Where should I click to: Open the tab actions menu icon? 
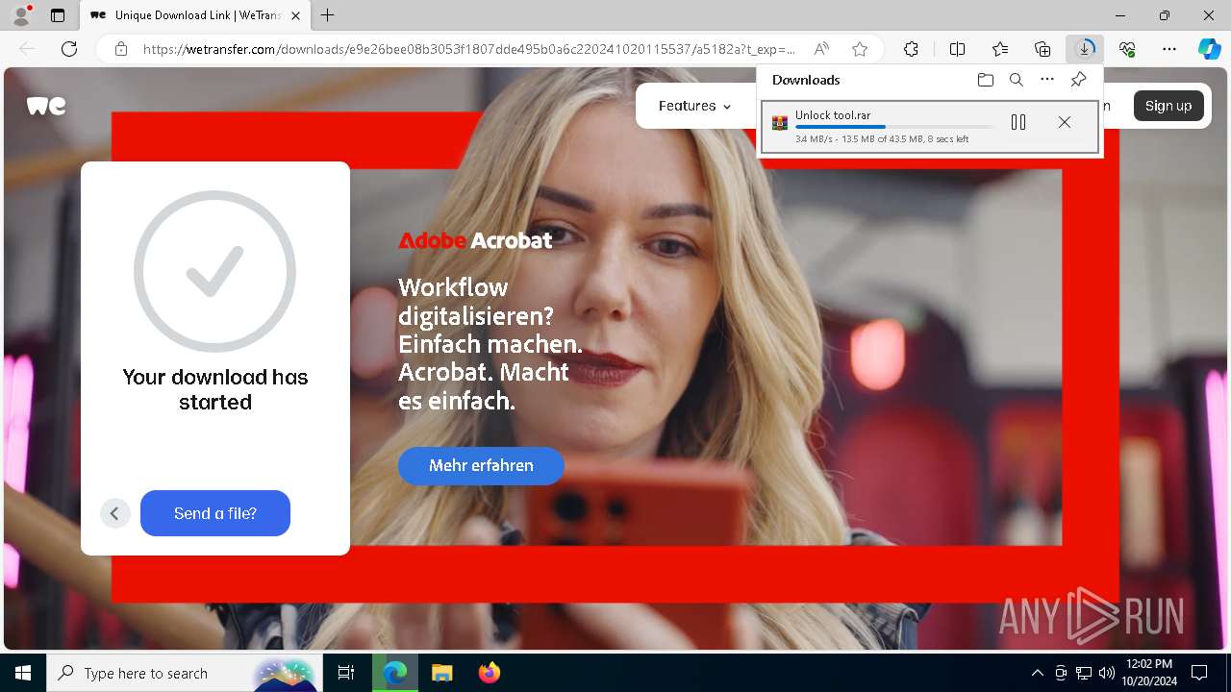click(58, 15)
